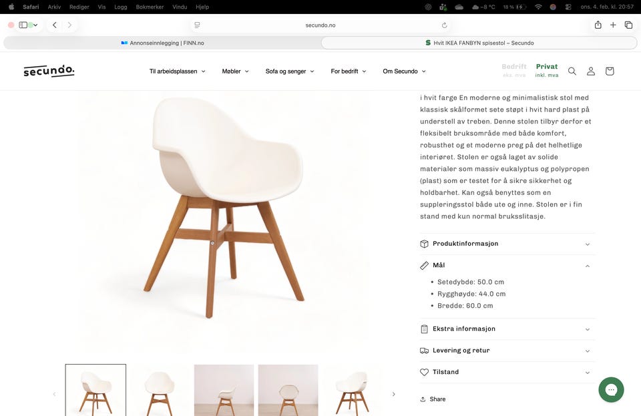The image size is (641, 416).
Task: Open a new tab with plus icon
Action: (613, 25)
